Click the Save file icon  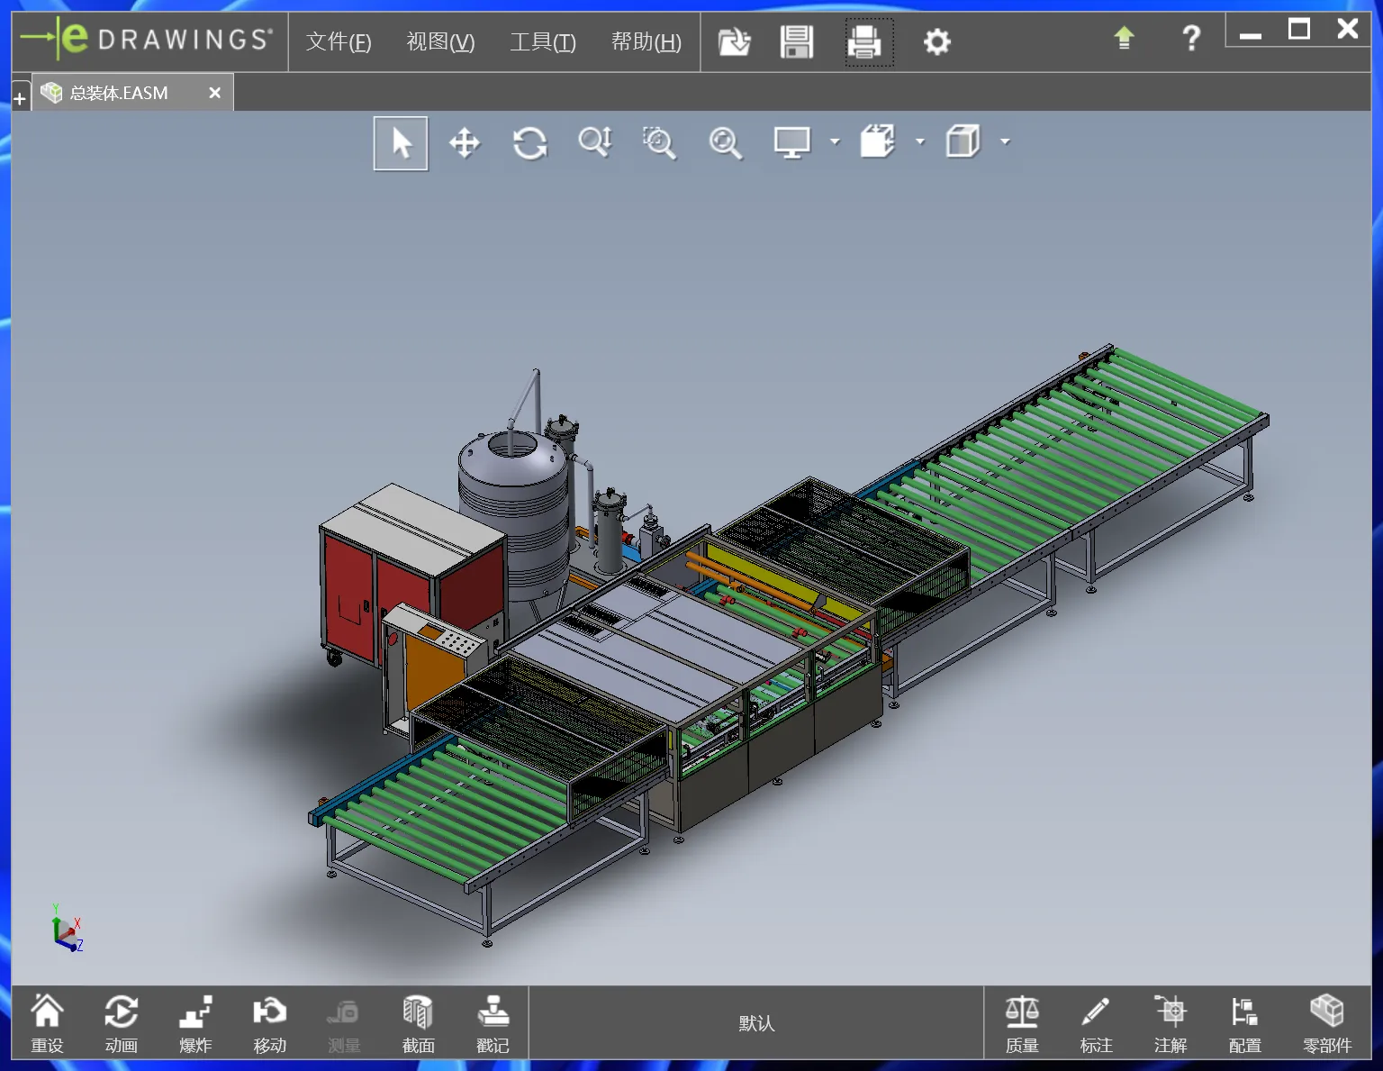(x=797, y=41)
